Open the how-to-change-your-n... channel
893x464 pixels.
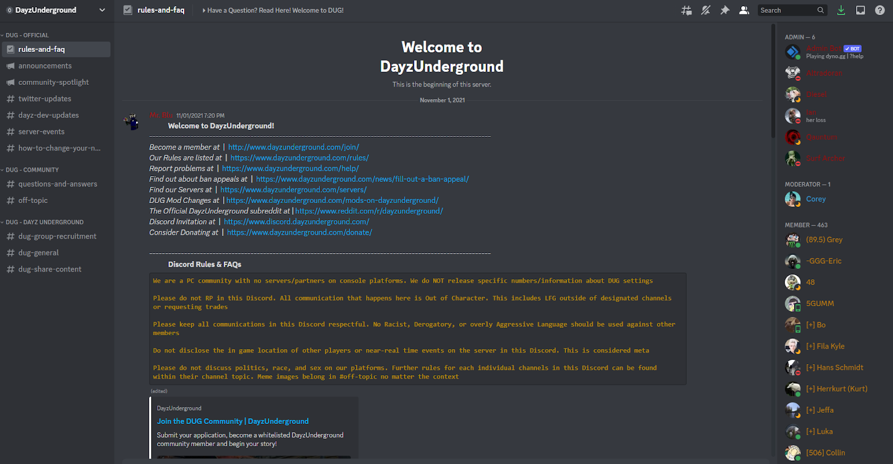coord(56,148)
